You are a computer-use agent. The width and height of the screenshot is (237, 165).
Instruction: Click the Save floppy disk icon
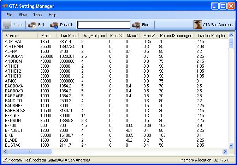(7, 25)
